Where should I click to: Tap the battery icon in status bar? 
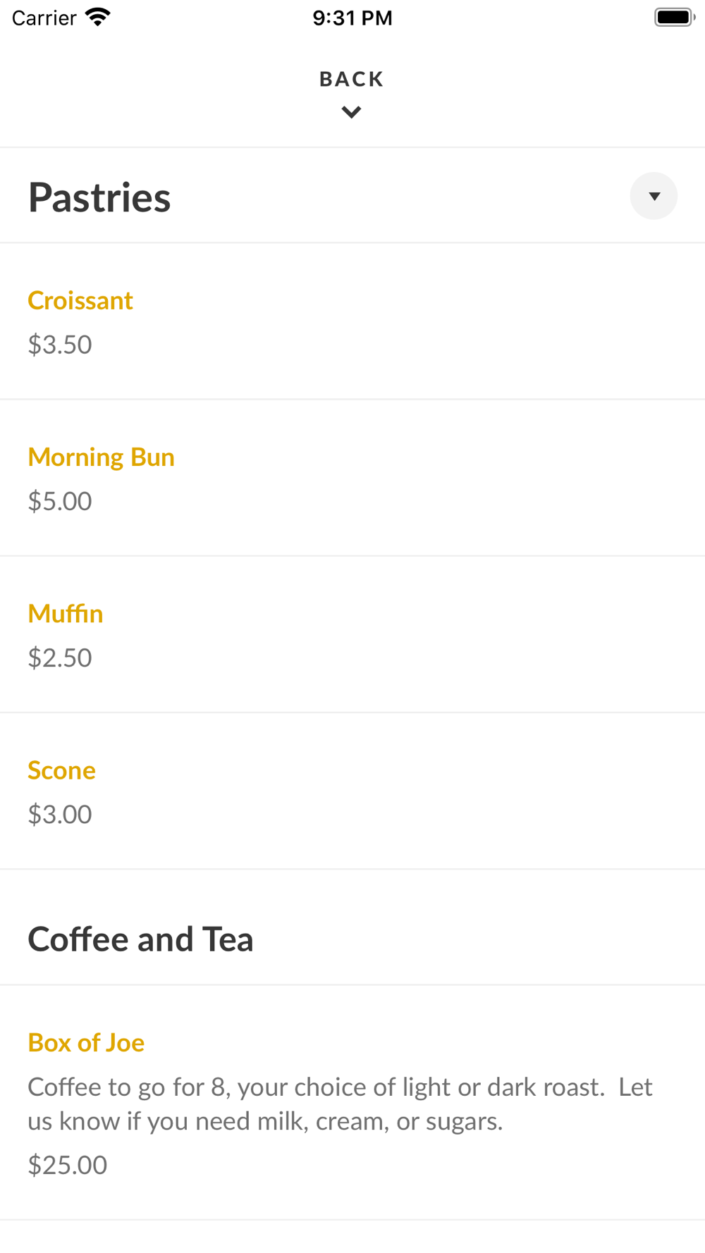pyautogui.click(x=674, y=17)
